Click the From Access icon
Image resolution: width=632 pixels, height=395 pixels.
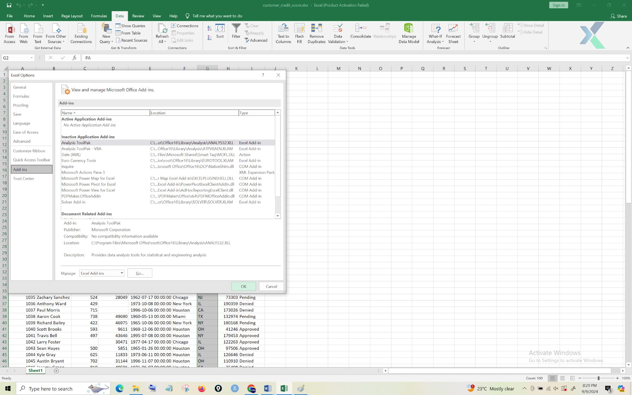9,33
